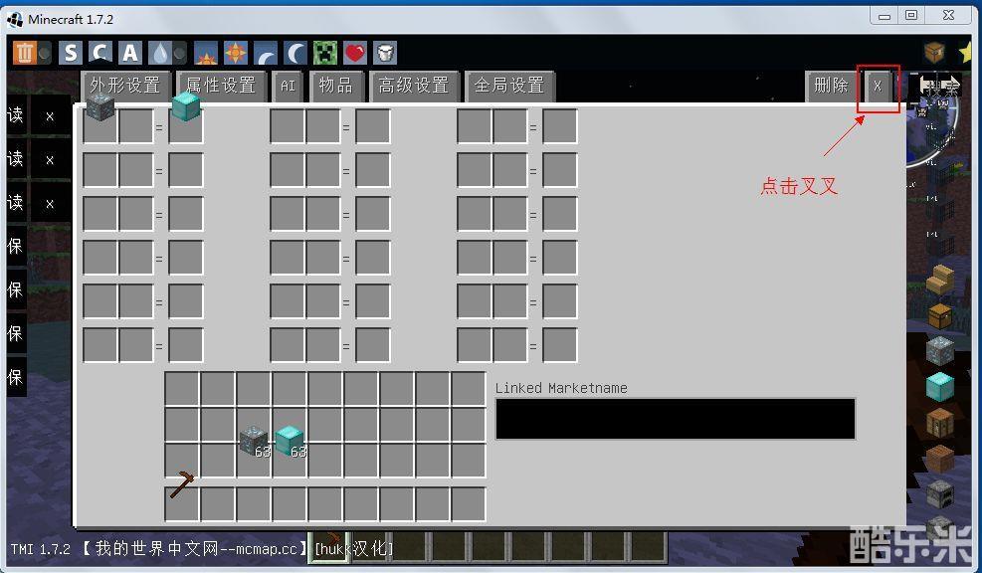Image resolution: width=982 pixels, height=573 pixels.
Task: Open the 高级设置 tab
Action: tap(414, 86)
